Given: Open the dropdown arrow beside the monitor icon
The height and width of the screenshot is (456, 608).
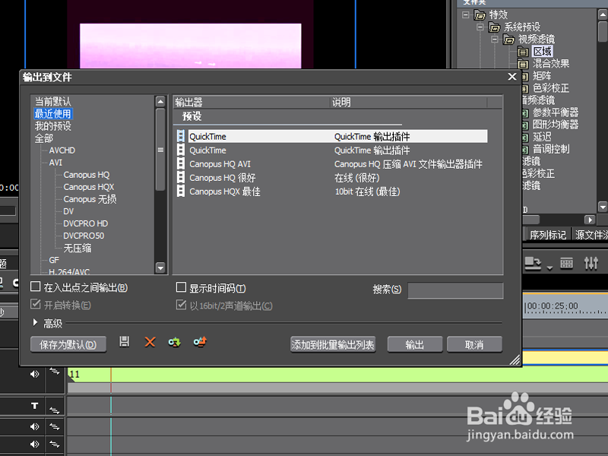Looking at the screenshot, I should [x=549, y=268].
